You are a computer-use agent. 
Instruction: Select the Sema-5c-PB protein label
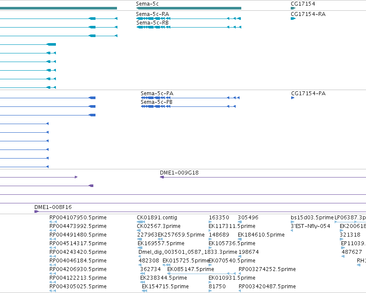click(157, 102)
